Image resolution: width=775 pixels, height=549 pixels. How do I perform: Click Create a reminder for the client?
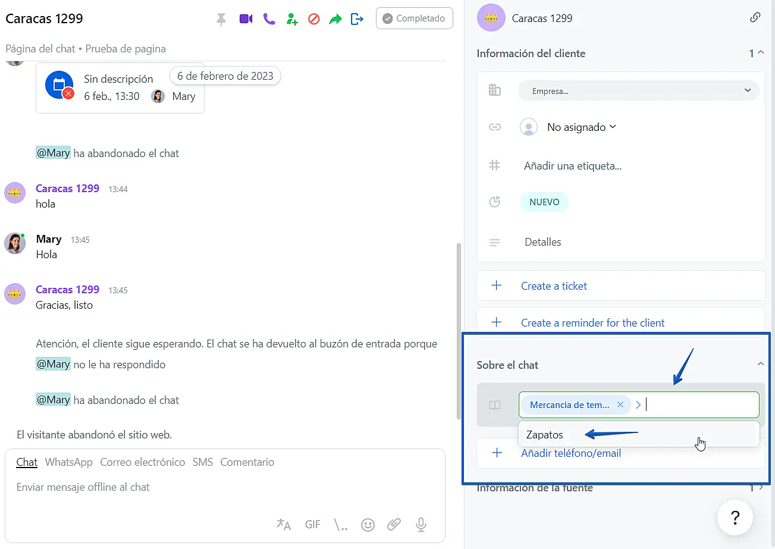click(x=593, y=323)
